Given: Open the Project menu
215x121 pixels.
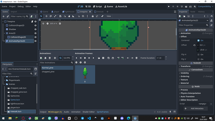Looking at the screenshot, I should coord(12,7).
